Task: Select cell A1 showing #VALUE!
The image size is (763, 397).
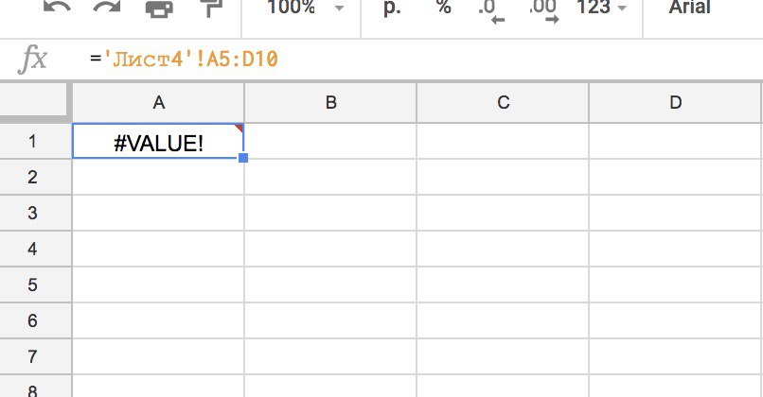Action: (158, 142)
